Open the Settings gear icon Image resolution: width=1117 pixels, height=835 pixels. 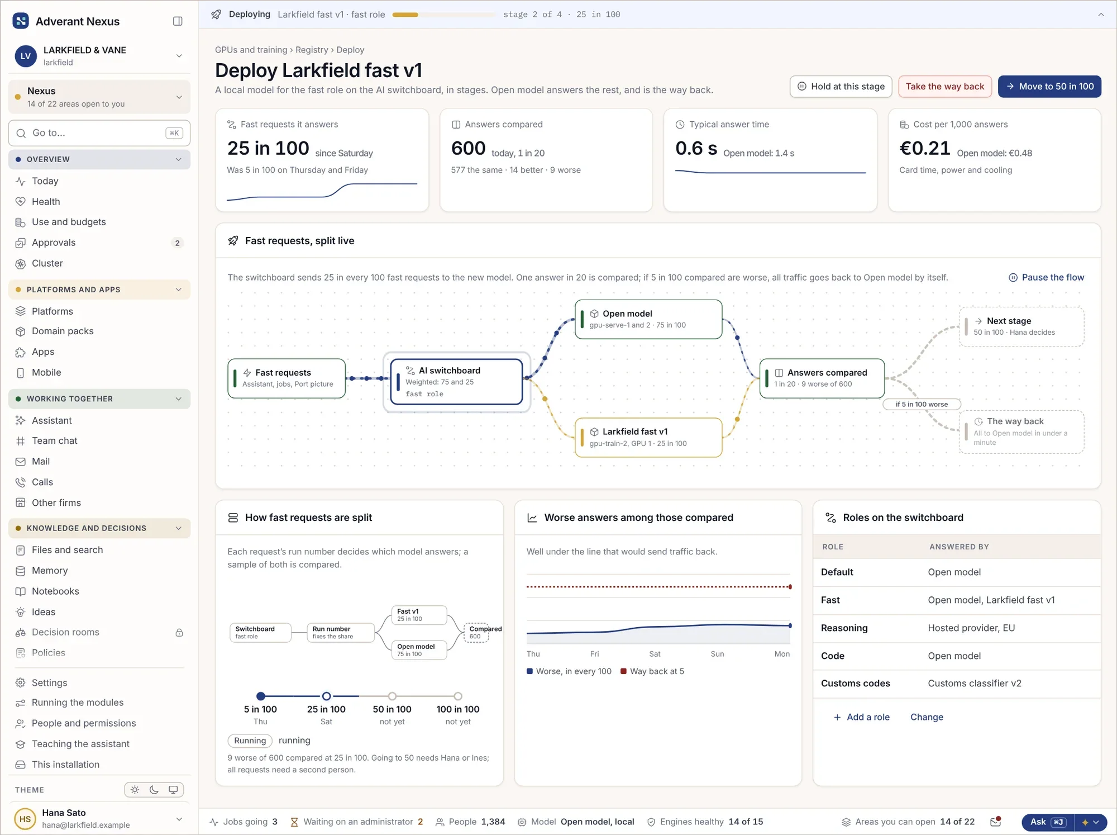[x=21, y=683]
